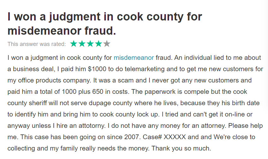This screenshot has height=159, width=268.
Task: Click 'Thank you so much.' closing sentence
Action: coord(181,148)
